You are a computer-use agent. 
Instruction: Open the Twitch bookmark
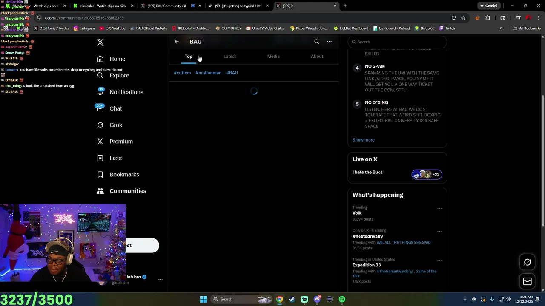pyautogui.click(x=447, y=28)
